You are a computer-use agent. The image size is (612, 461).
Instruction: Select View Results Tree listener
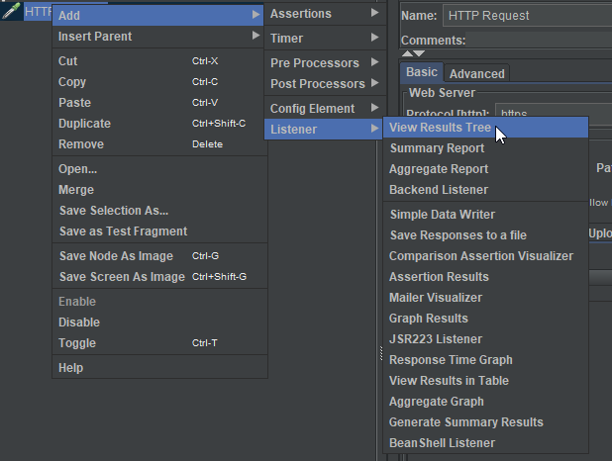440,128
